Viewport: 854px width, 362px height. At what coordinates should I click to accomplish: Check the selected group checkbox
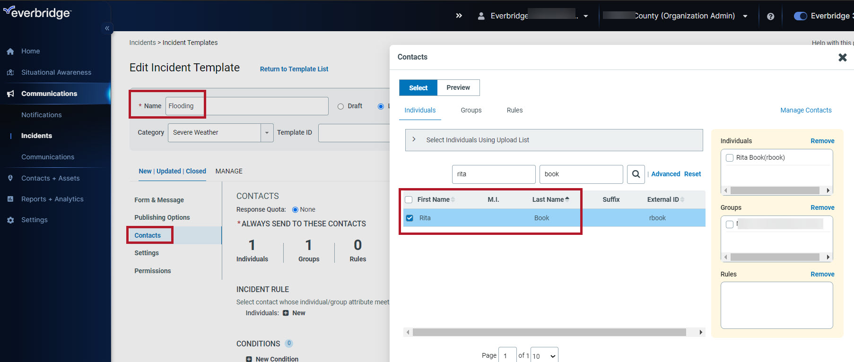730,224
